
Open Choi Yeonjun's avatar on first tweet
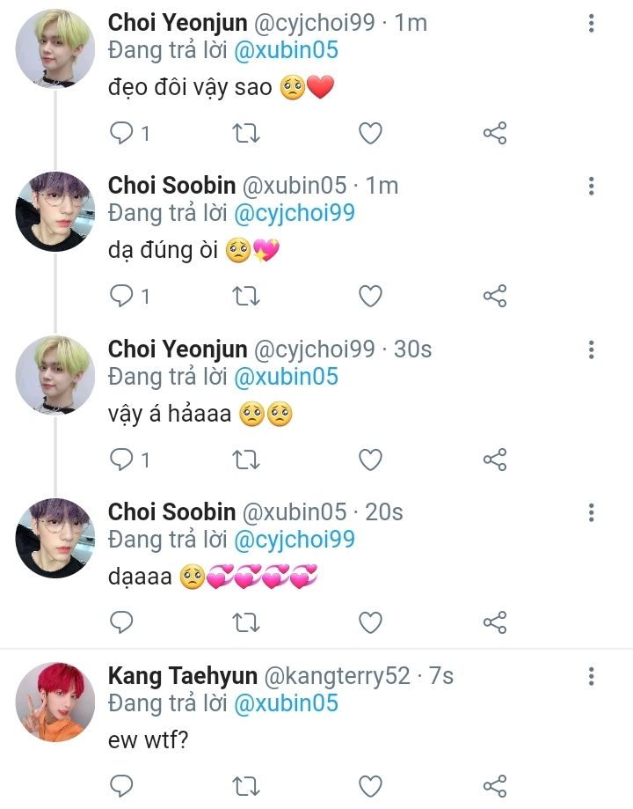pos(55,48)
